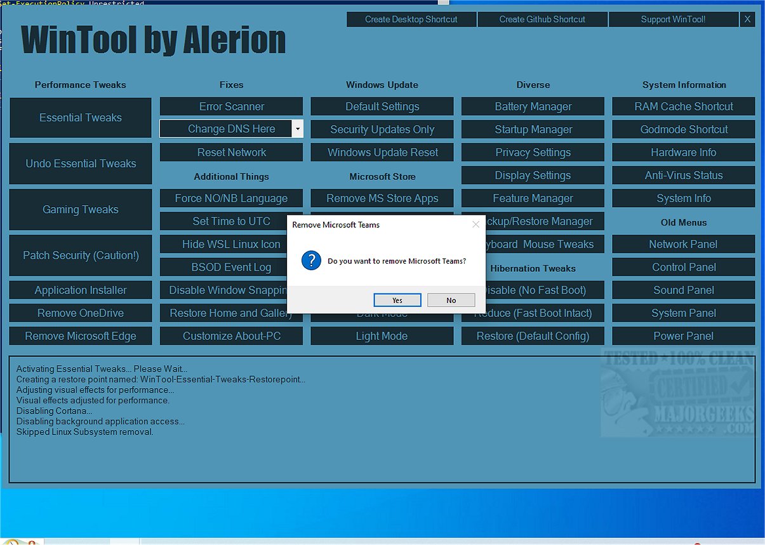Open the Application Installer
Viewport: 765px width, 545px height.
(x=81, y=290)
